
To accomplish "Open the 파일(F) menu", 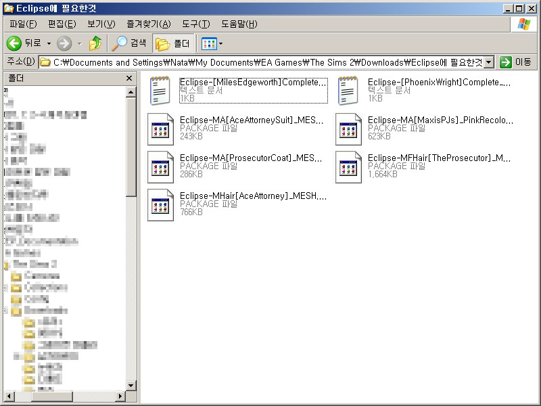I will click(x=23, y=24).
